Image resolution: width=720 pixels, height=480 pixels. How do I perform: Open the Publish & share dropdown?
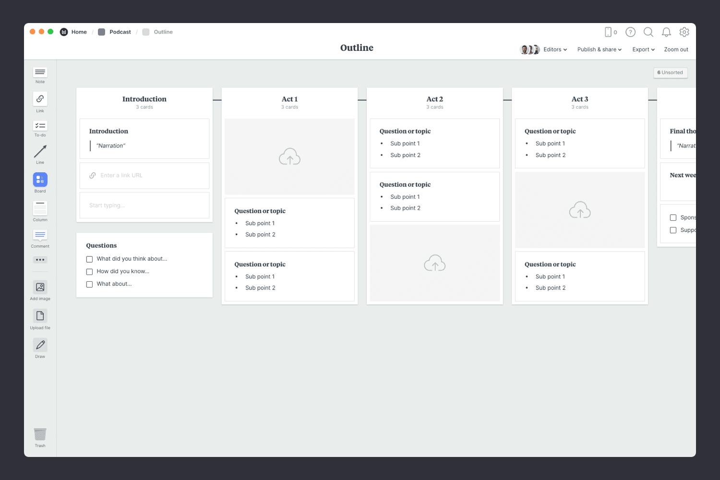599,49
